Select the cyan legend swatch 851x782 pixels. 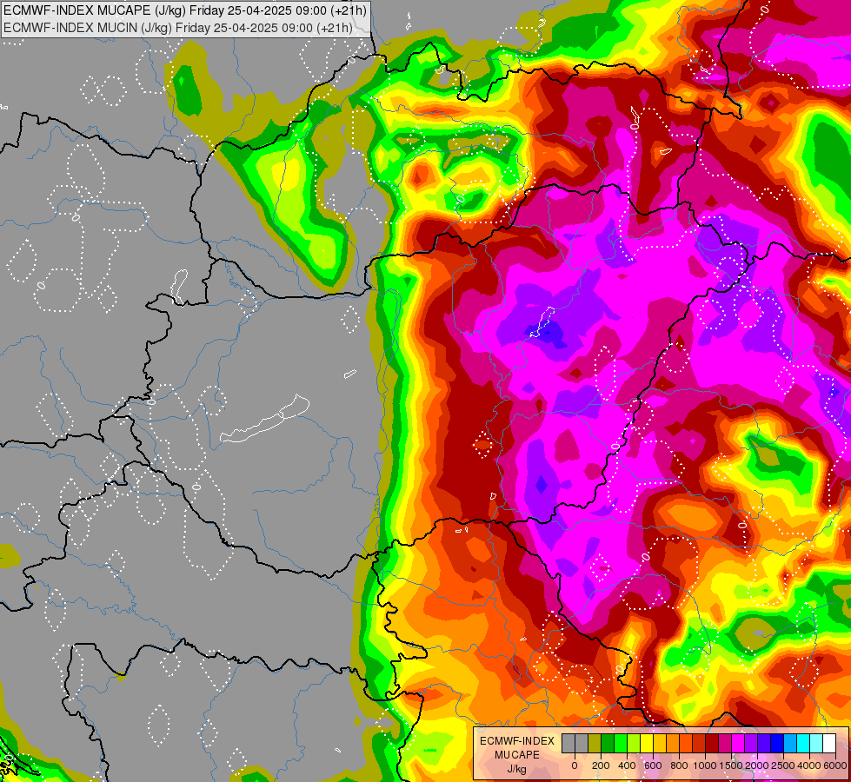pyautogui.click(x=804, y=743)
